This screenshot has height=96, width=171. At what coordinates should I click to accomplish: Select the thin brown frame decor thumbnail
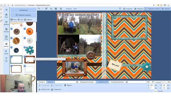pyautogui.click(x=16, y=69)
